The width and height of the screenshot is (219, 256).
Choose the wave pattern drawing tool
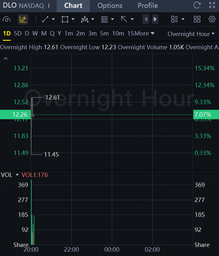coord(85,19)
